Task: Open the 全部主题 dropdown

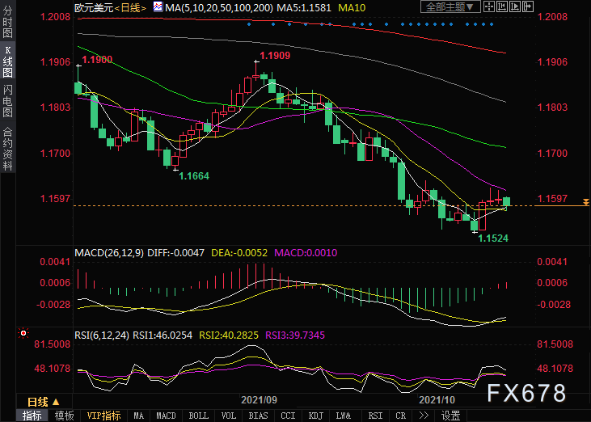Action: tap(450, 6)
